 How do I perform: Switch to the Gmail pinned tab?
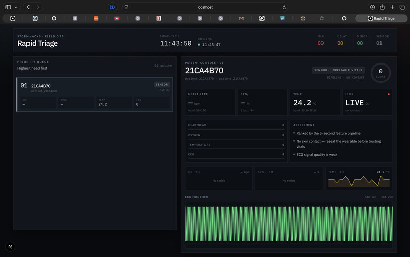pyautogui.click(x=241, y=18)
